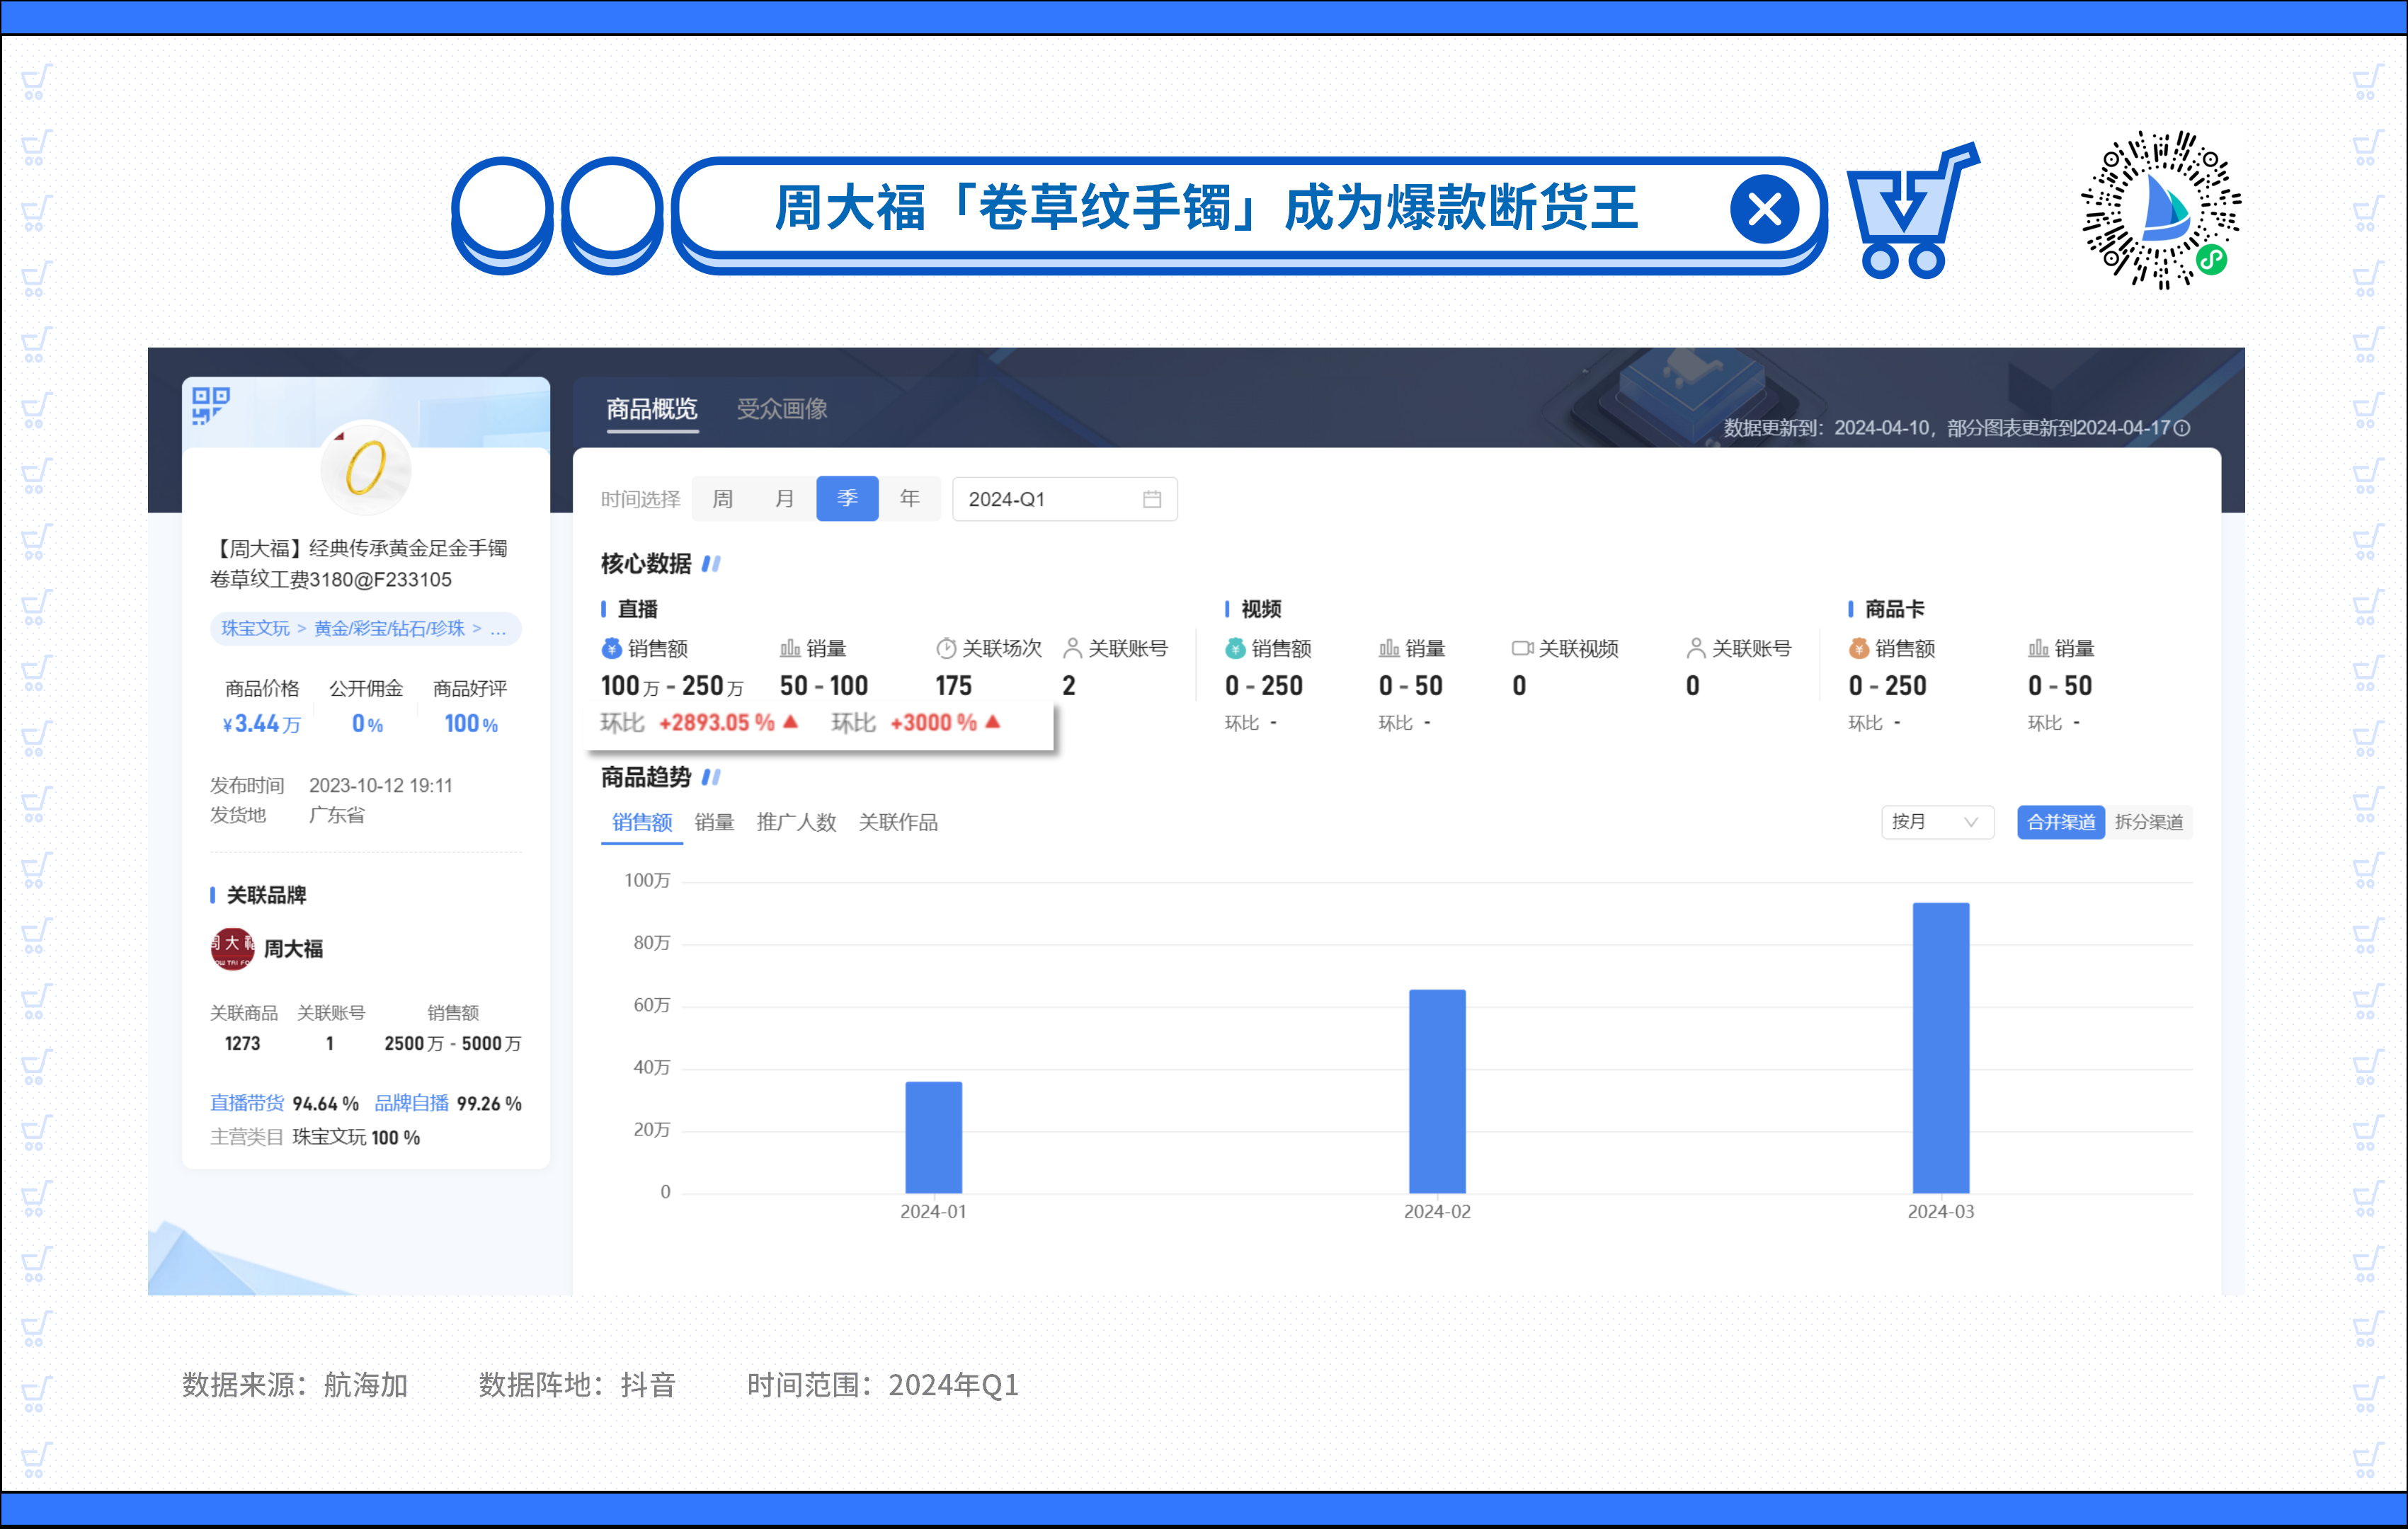Click the calendar icon in date field

[1152, 499]
